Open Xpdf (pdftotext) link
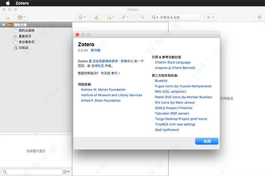The image size is (265, 176). click(167, 130)
